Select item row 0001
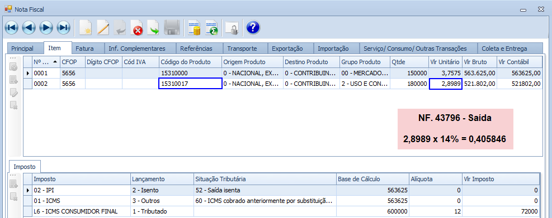Image resolution: width=552 pixels, height=218 pixels. tap(283, 74)
